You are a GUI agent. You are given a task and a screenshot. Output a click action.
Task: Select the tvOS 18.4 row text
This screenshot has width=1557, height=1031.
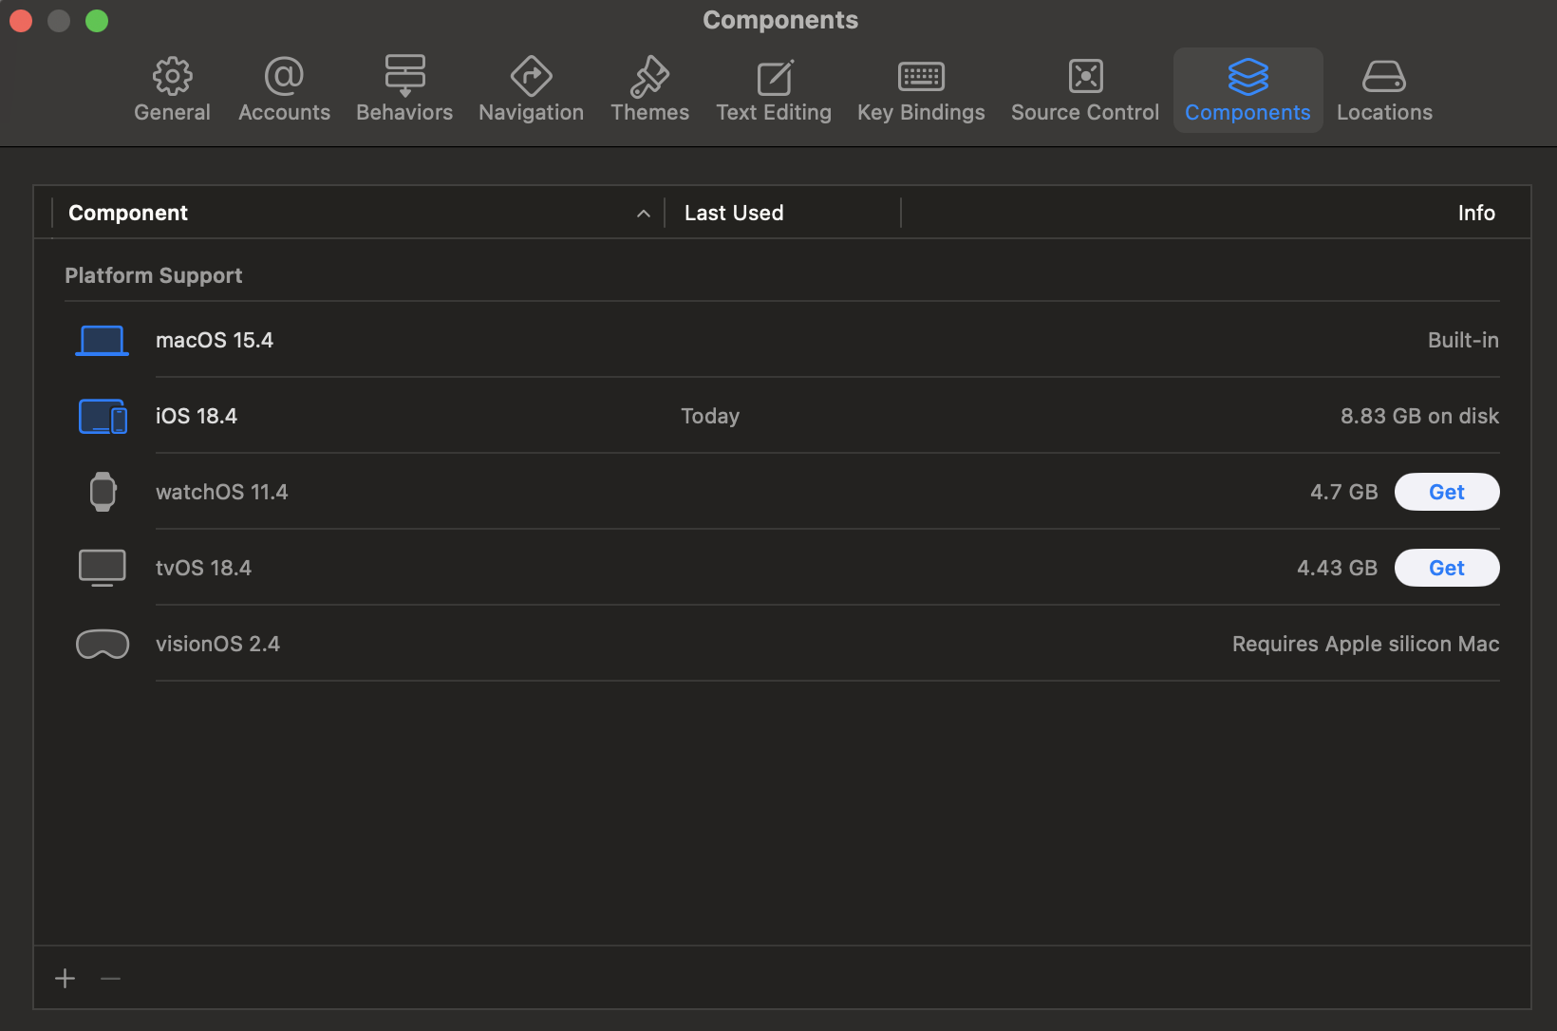tap(203, 568)
